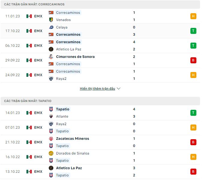The width and height of the screenshot is (203, 180).
Task: Open the Atletico La Paz link on 13.10.22
Action: pyautogui.click(x=69, y=168)
